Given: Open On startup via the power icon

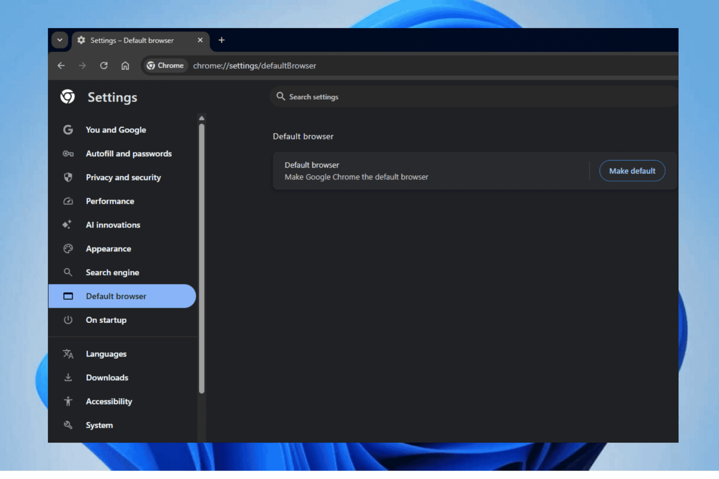Looking at the screenshot, I should pos(68,320).
